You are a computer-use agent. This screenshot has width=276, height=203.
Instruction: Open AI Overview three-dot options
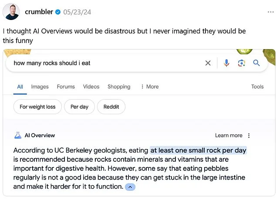coord(249,136)
